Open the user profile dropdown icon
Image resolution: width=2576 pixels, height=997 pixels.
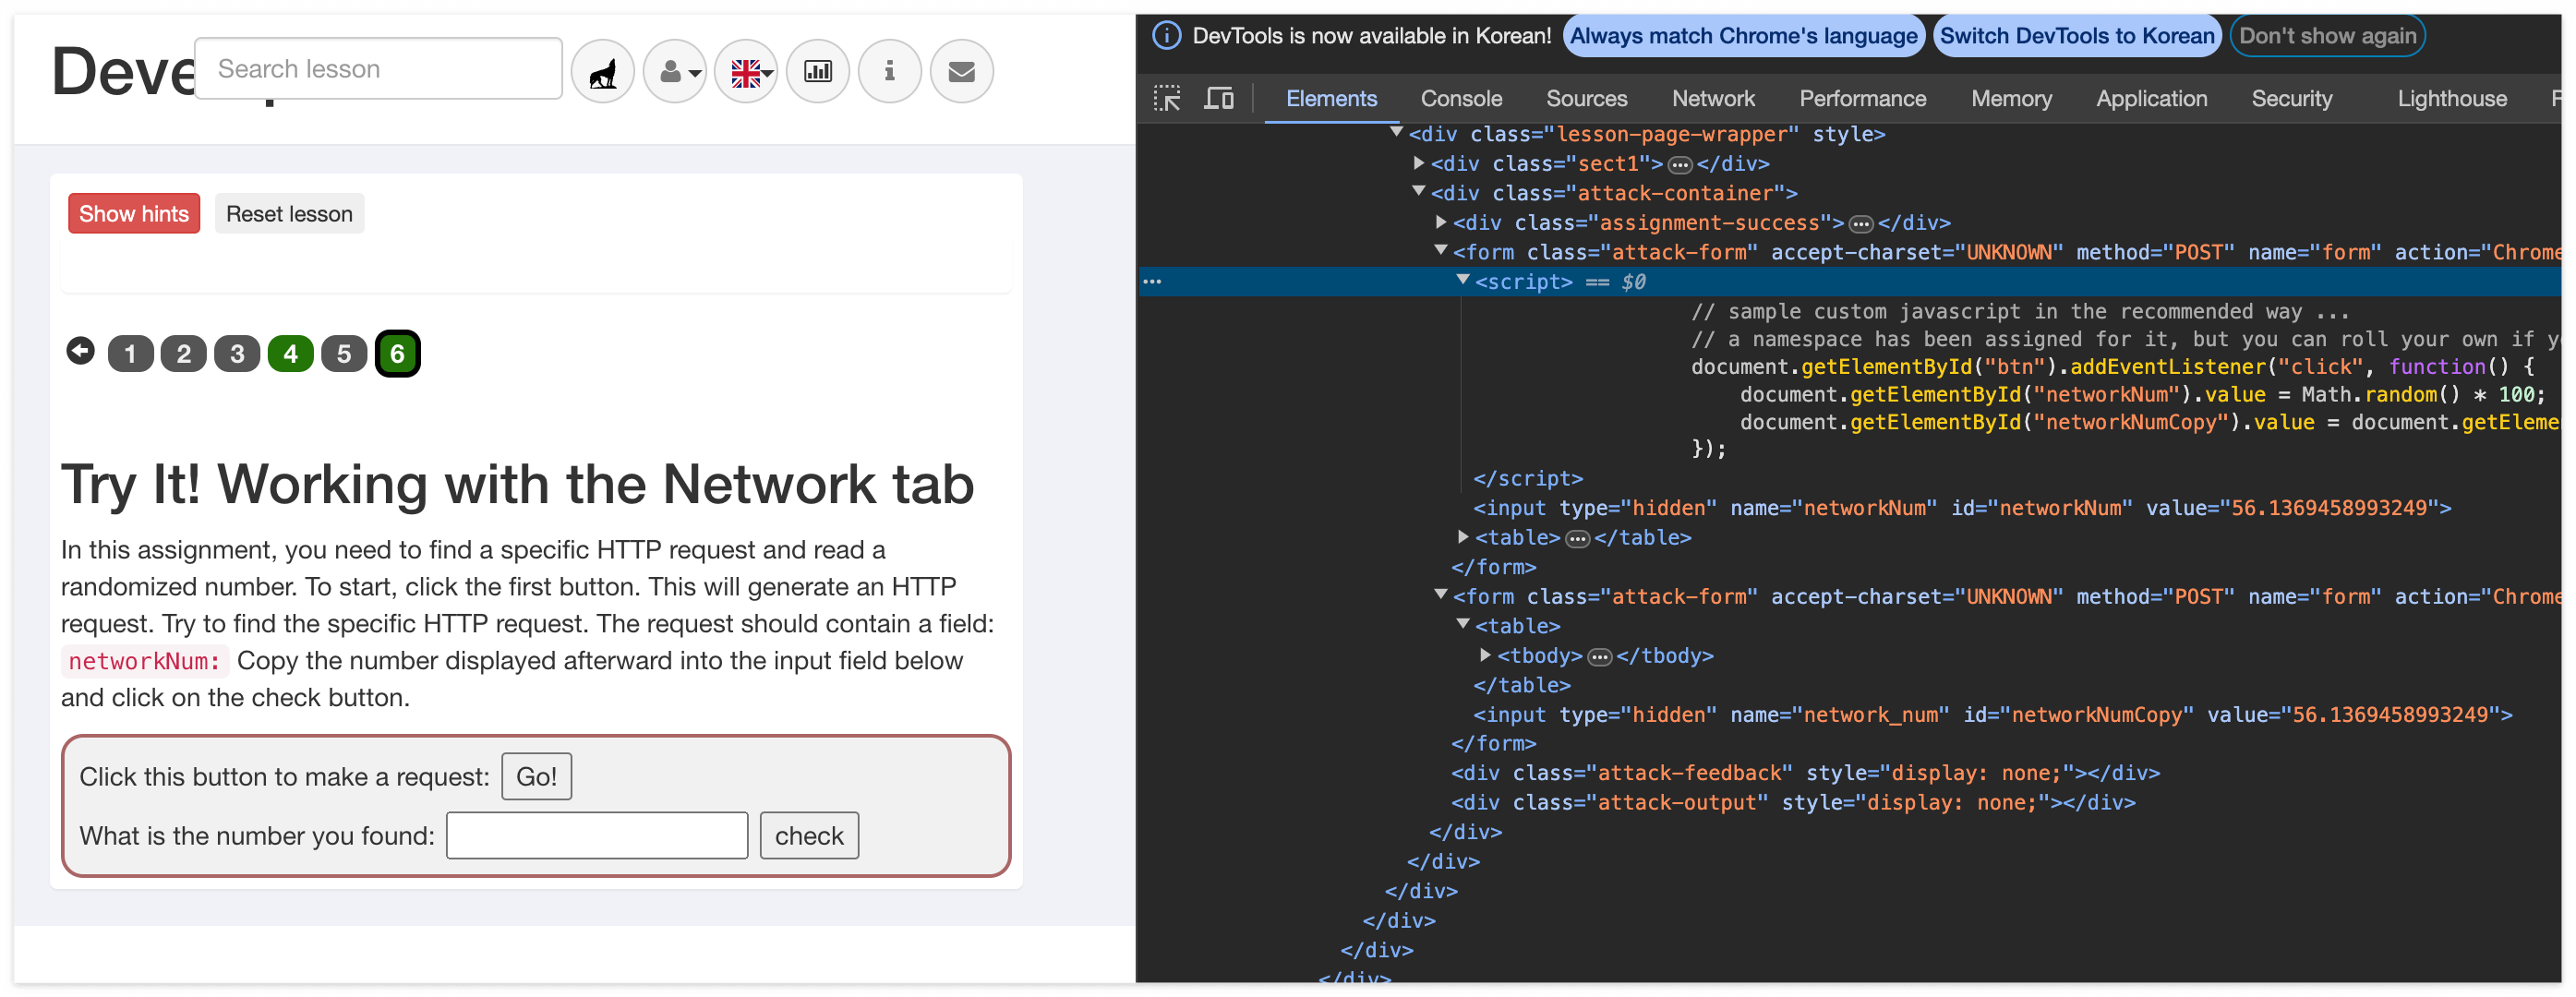pyautogui.click(x=675, y=72)
